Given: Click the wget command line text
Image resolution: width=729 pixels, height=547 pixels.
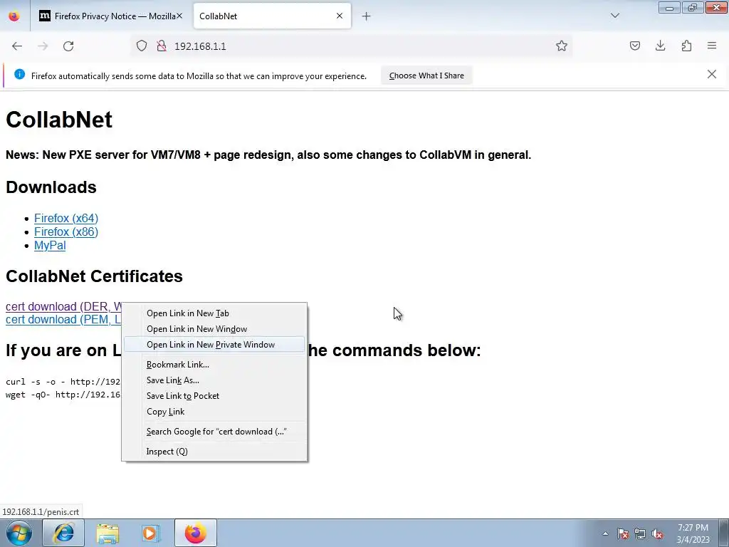Looking at the screenshot, I should point(63,395).
